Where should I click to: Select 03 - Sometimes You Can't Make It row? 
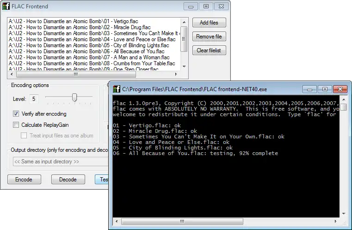coord(94,33)
